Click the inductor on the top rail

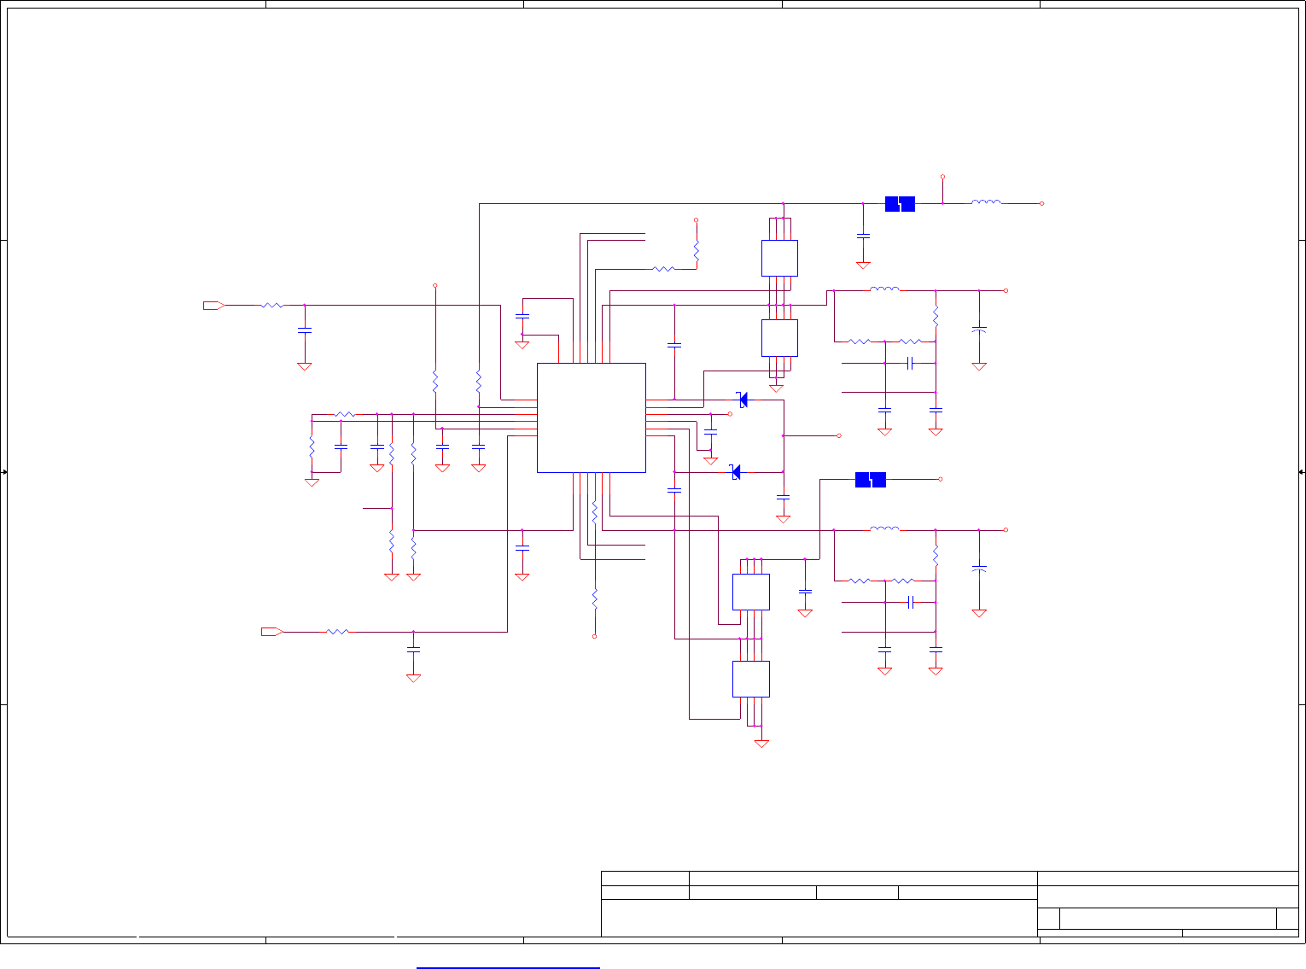[x=986, y=202]
